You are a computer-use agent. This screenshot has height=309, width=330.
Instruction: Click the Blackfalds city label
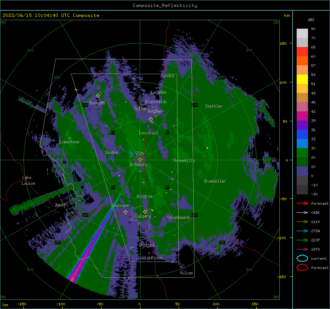click(156, 102)
